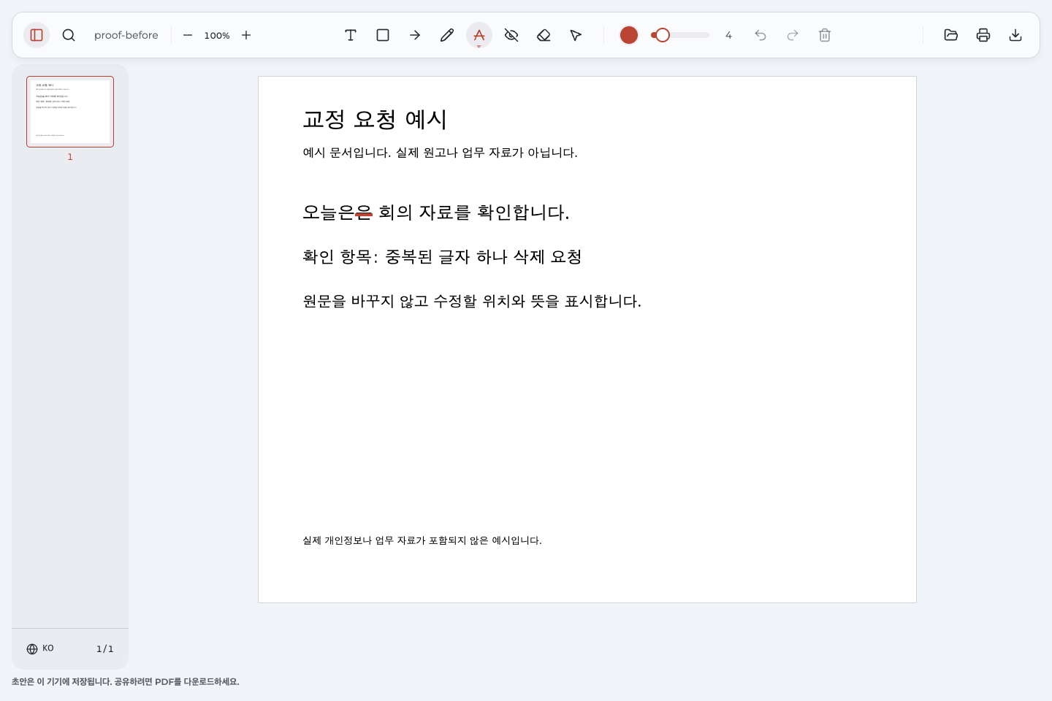Switch language via KO globe button
This screenshot has height=701, width=1052.
click(x=40, y=648)
